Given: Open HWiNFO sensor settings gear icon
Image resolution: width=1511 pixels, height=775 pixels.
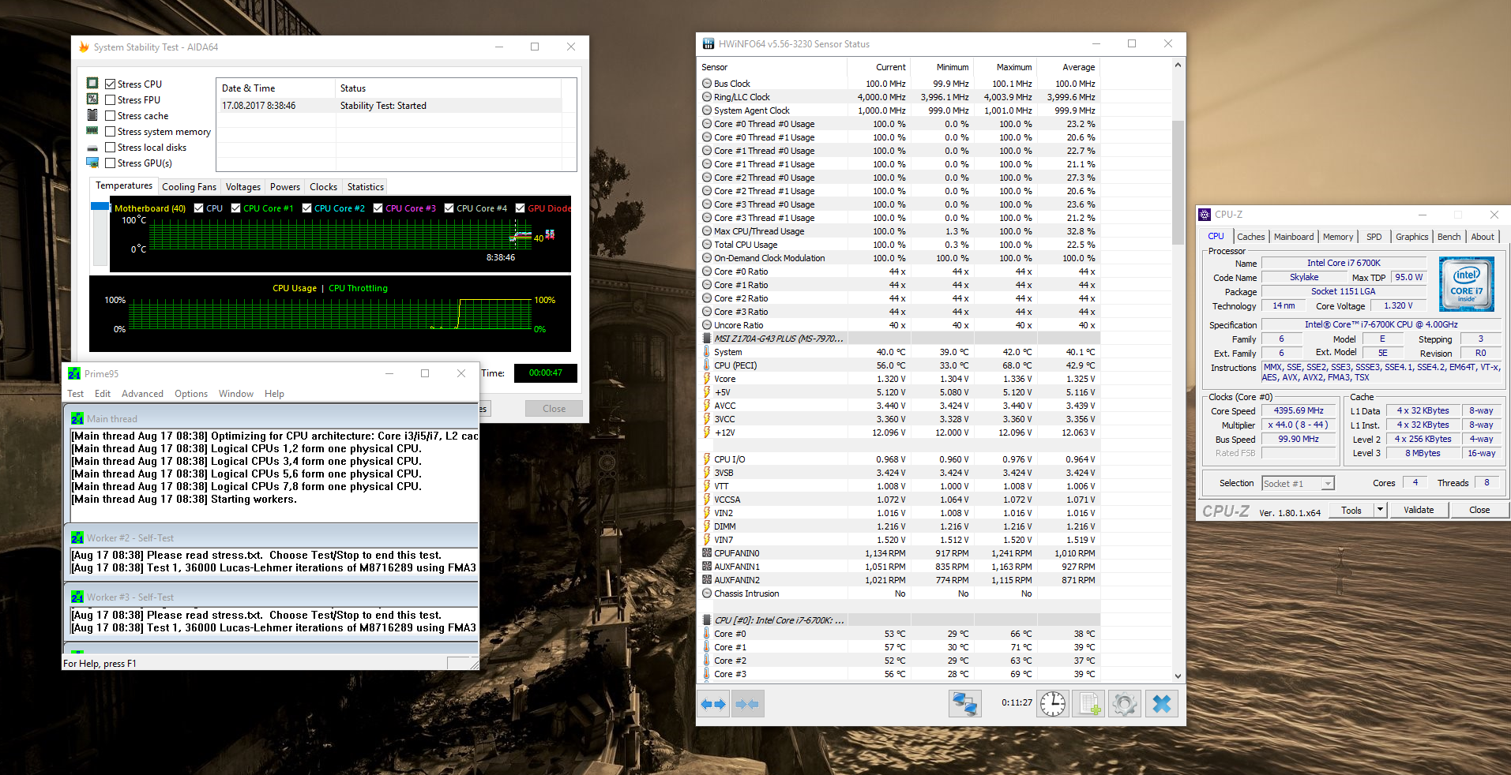Looking at the screenshot, I should coord(1125,703).
